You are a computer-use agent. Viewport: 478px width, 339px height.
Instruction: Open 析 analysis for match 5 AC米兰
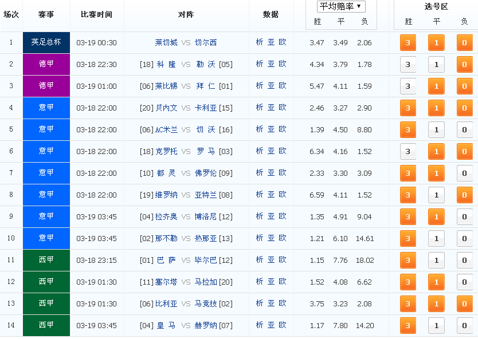(260, 129)
